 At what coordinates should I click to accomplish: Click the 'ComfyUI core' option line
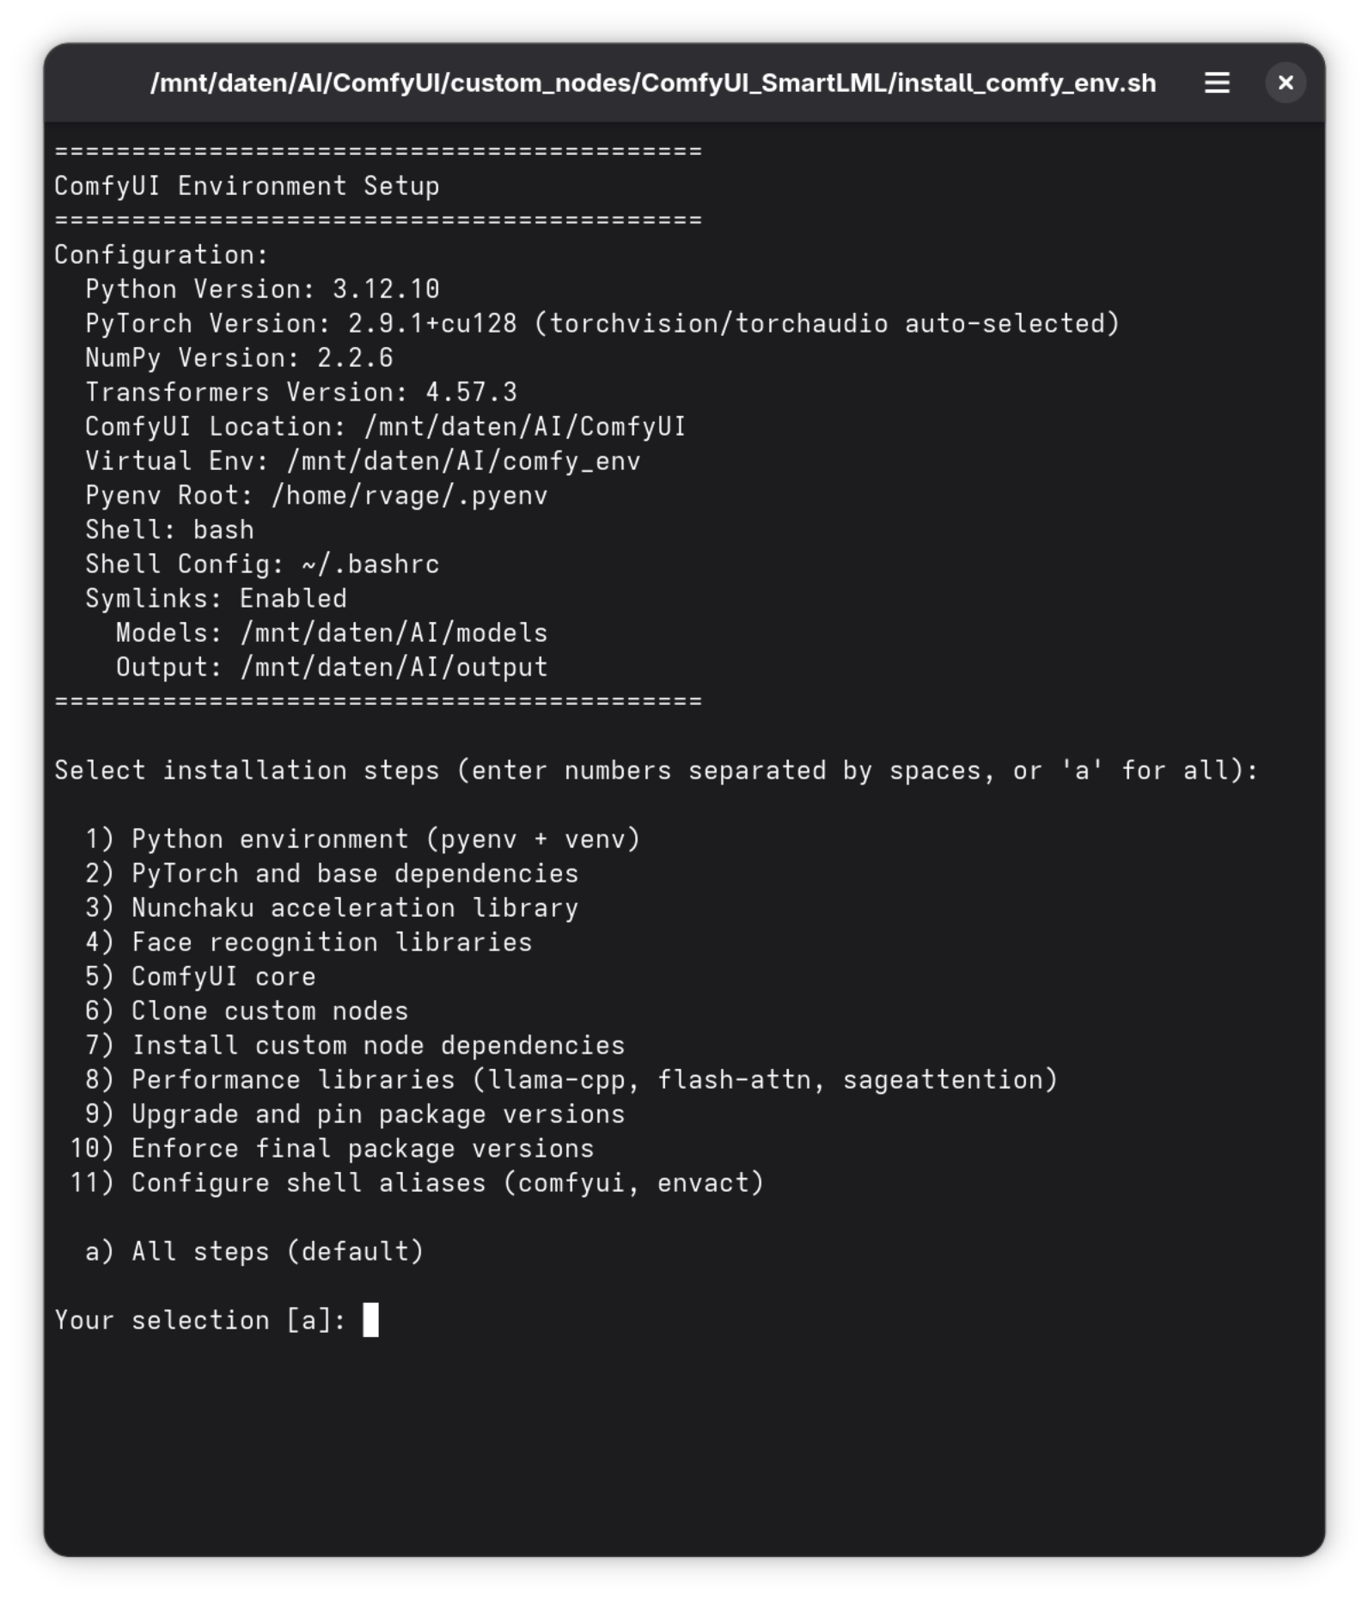200,976
